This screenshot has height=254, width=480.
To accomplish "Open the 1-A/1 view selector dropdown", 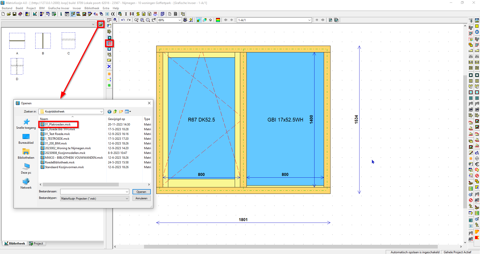I will pyautogui.click(x=309, y=20).
